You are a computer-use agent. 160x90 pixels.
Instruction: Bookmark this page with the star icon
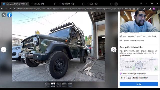pyautogui.click(x=138, y=9)
